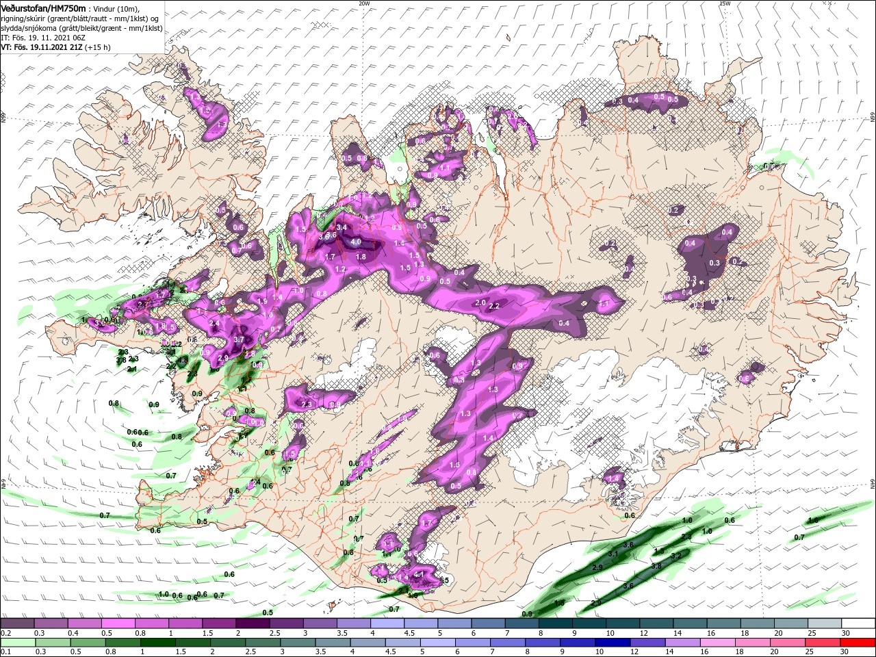Click the 4.0 precipitation value on the map
This screenshot has height=657, width=876.
click(356, 242)
